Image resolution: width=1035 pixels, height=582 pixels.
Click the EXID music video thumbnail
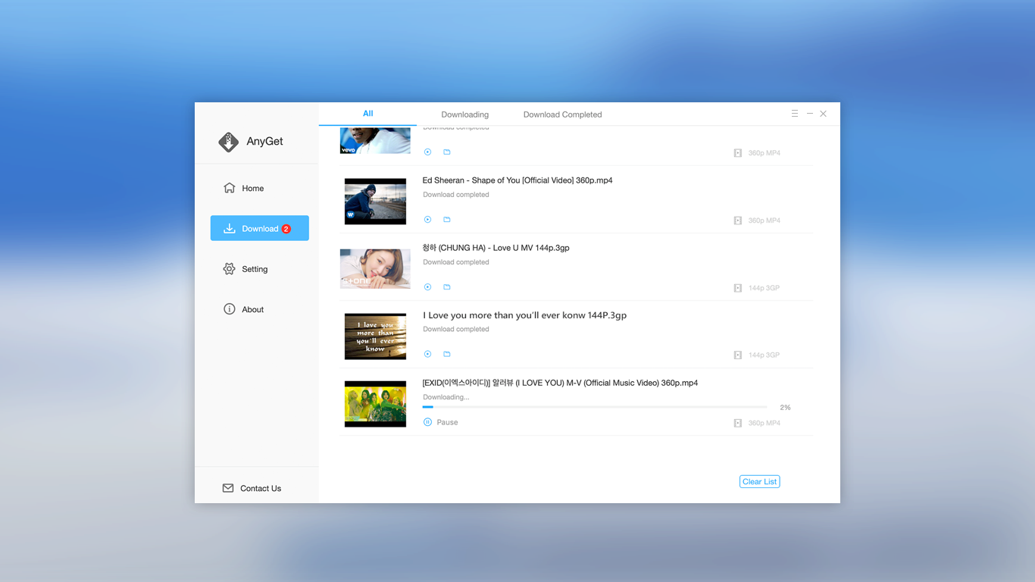click(x=375, y=404)
